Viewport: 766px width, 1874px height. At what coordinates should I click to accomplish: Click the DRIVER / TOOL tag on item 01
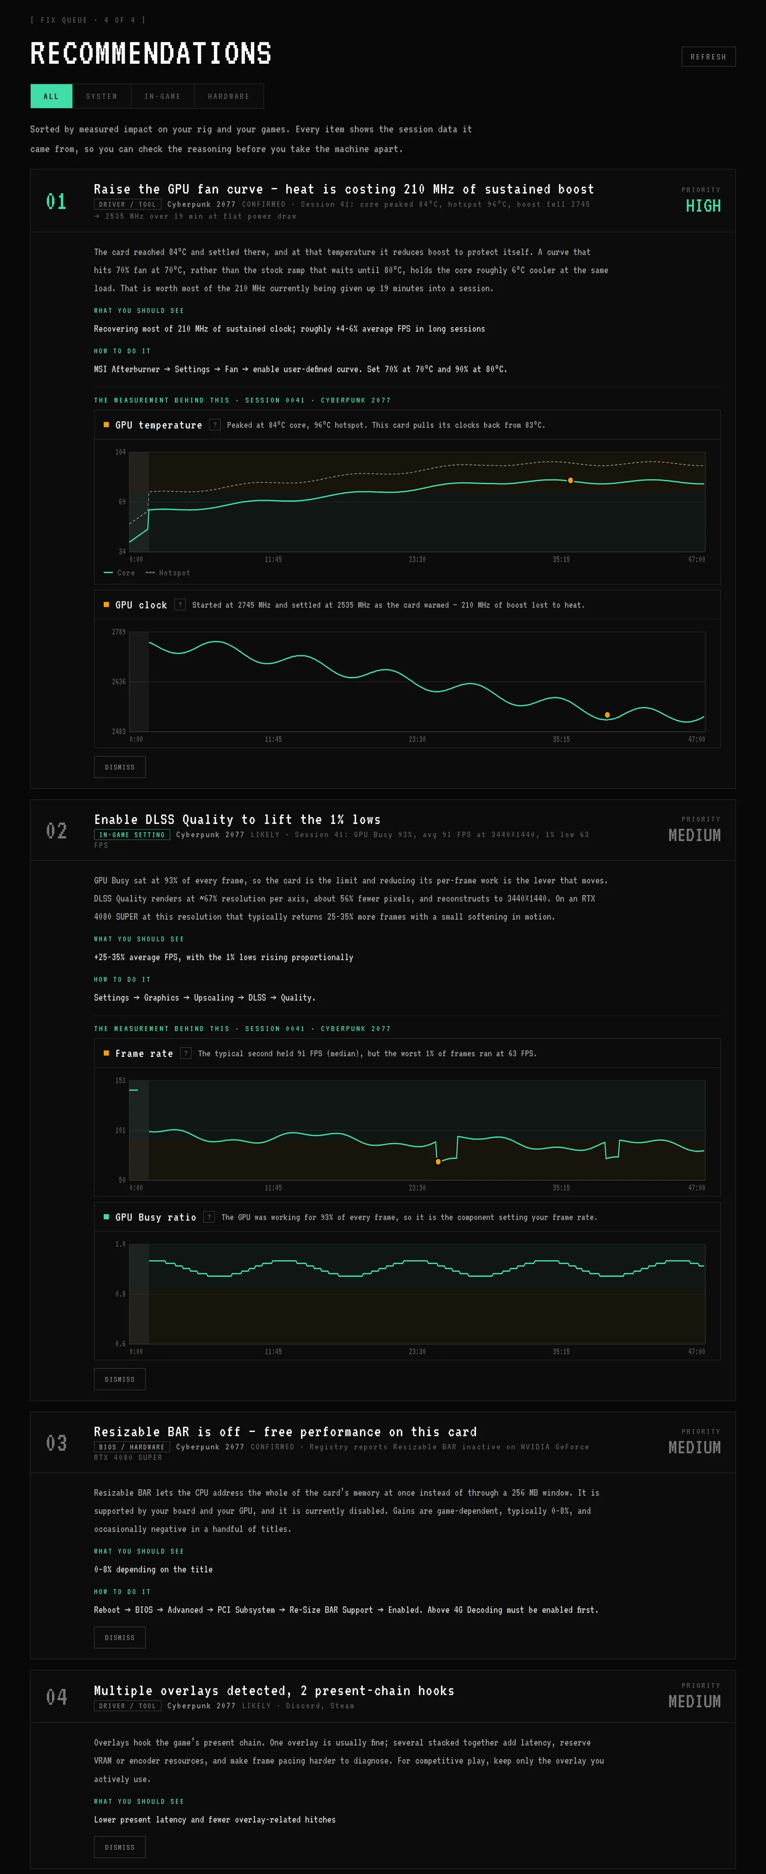tap(127, 205)
